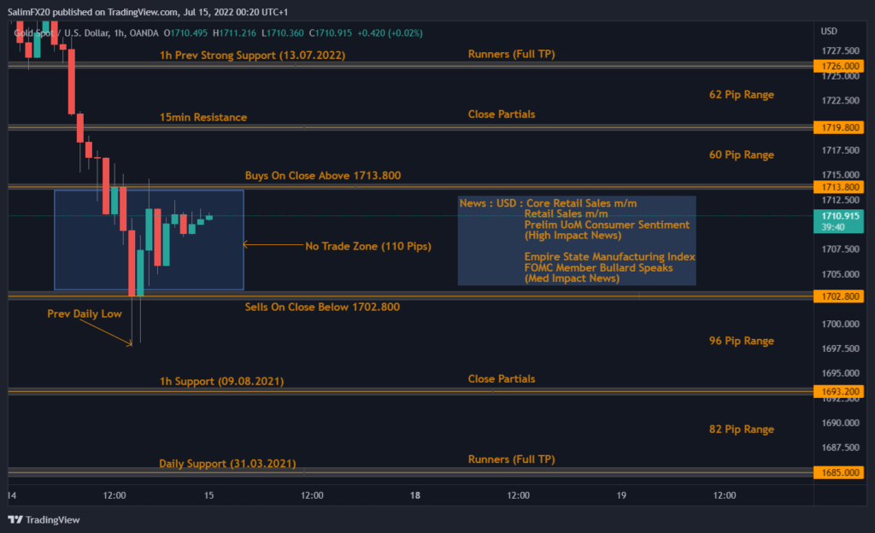The height and width of the screenshot is (533, 875).
Task: Click the Prev Daily Low label
Action: (84, 313)
